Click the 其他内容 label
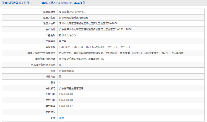 click(50, 76)
